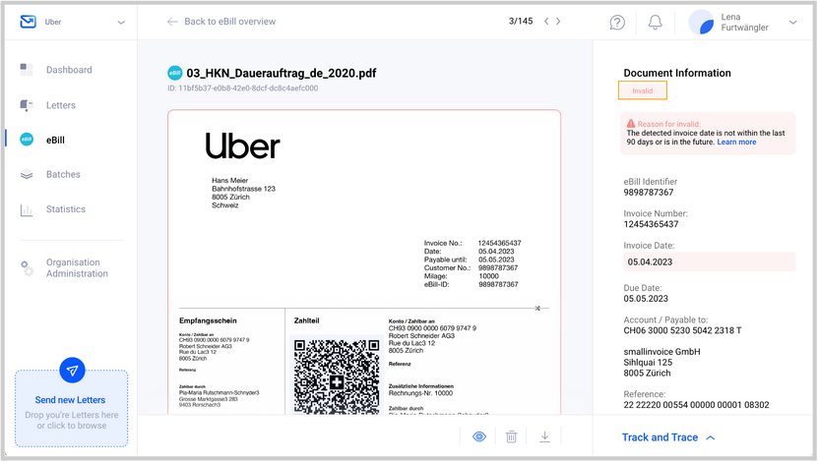Click the Send new Letters link

(70, 400)
